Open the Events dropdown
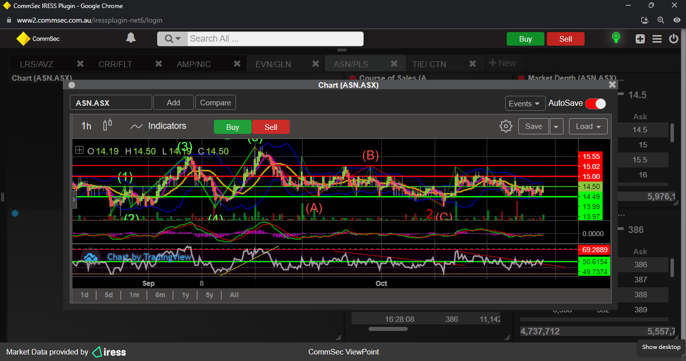Image resolution: width=686 pixels, height=361 pixels. coord(525,103)
